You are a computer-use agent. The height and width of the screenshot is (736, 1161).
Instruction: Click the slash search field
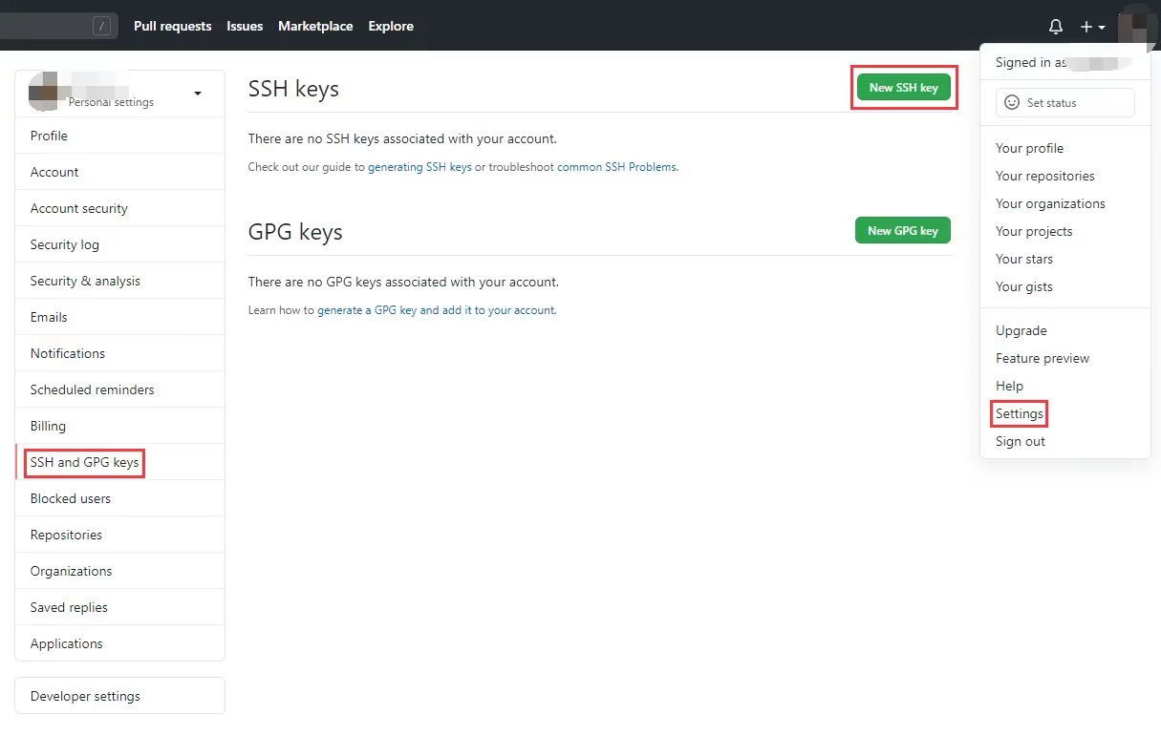59,27
